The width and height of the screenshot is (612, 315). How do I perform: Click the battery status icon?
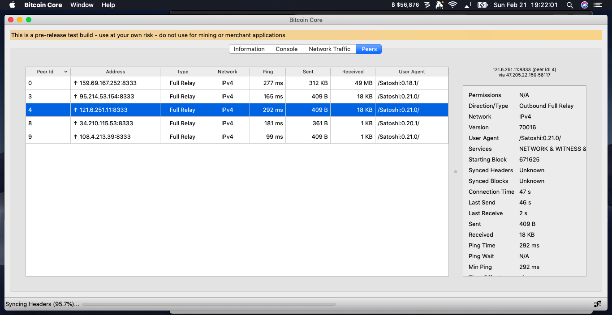(x=482, y=5)
